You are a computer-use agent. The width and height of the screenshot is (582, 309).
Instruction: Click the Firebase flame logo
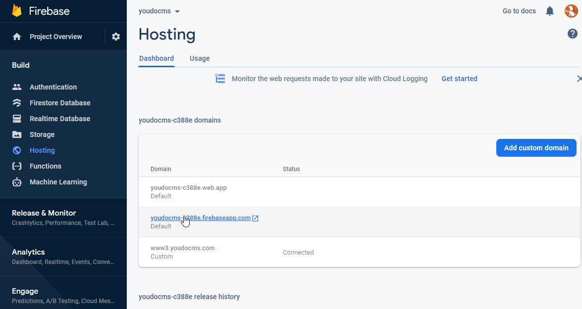(x=16, y=10)
